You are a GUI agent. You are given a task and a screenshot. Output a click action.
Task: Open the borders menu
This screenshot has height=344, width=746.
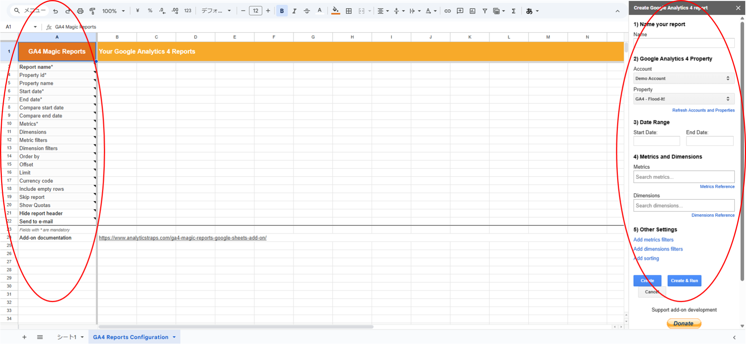pos(349,11)
